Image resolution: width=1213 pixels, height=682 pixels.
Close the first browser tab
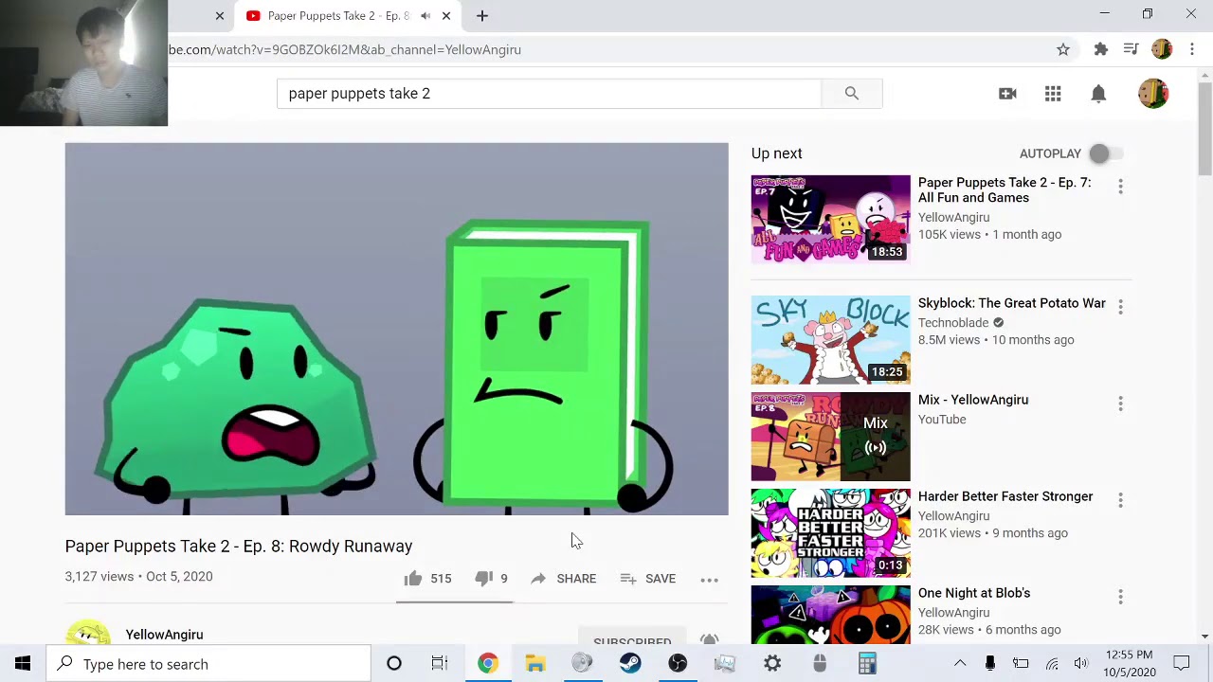(x=220, y=16)
